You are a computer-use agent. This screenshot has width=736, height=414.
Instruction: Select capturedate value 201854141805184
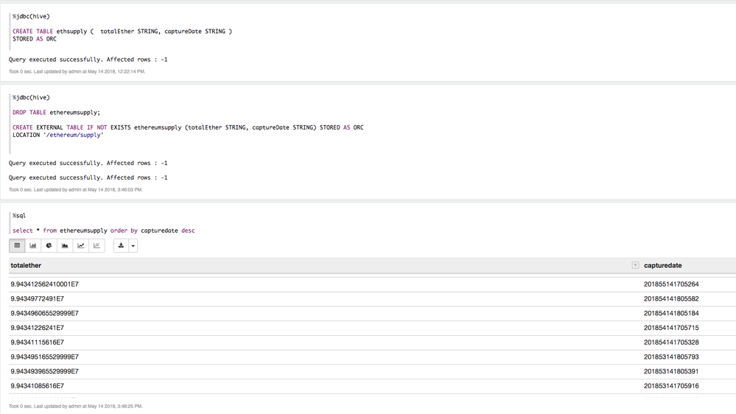pos(671,313)
